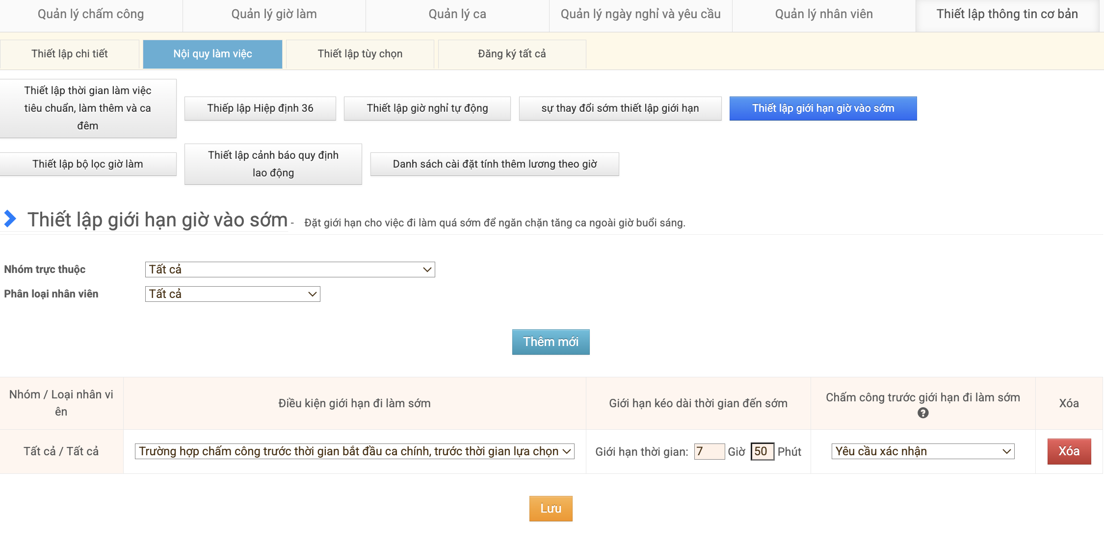
Task: Select the Thiết lập chi tiết sub-tab
Action: click(x=70, y=54)
